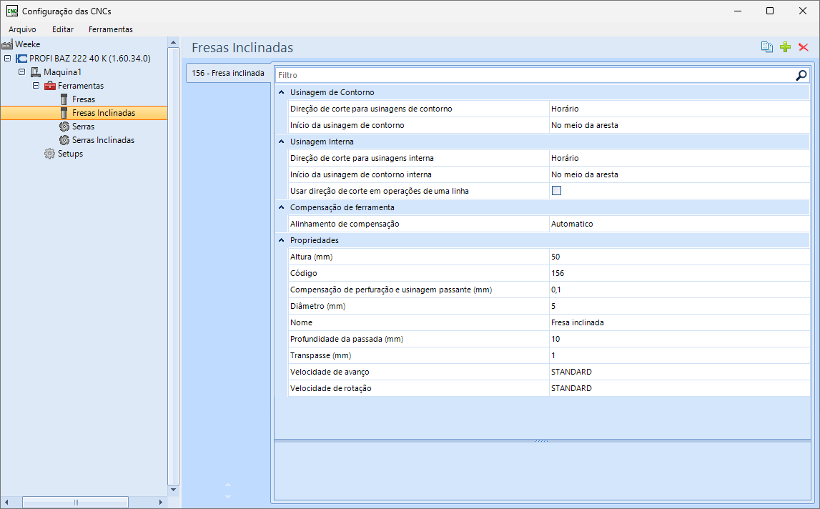Open the Ferramentas menu in menu bar
Viewport: 820px width, 509px height.
click(x=110, y=29)
